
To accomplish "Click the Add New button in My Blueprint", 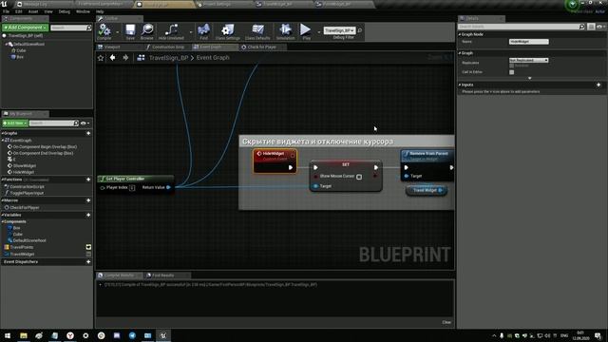I will [15, 123].
